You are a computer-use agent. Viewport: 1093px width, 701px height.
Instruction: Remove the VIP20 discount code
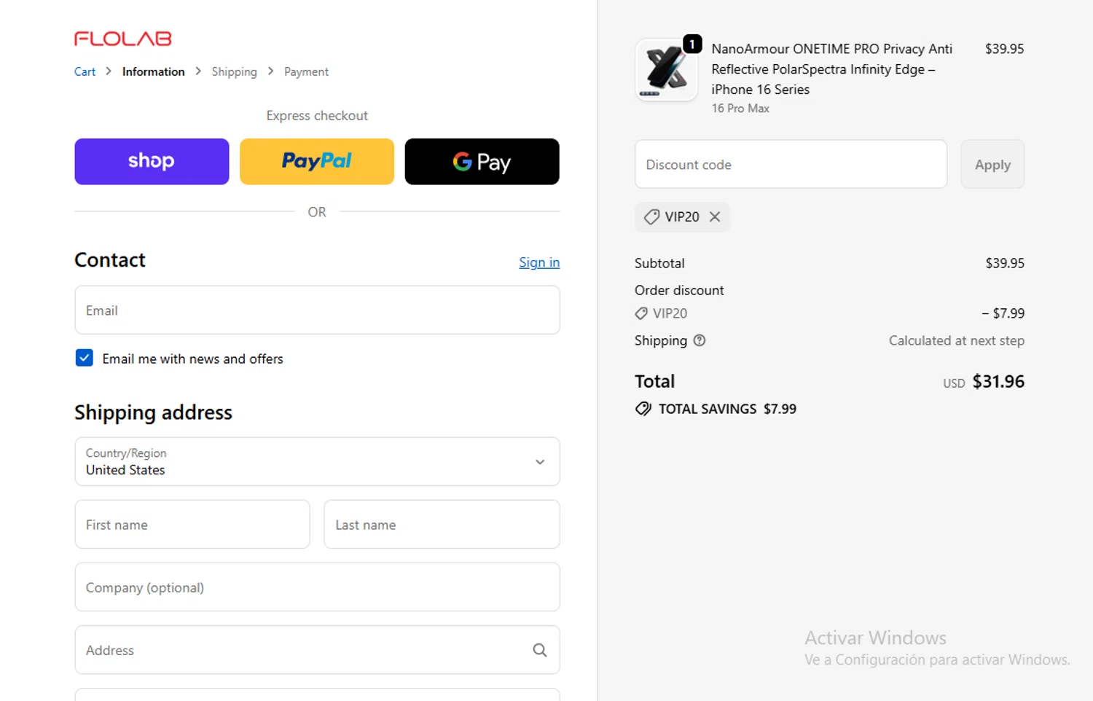point(715,216)
